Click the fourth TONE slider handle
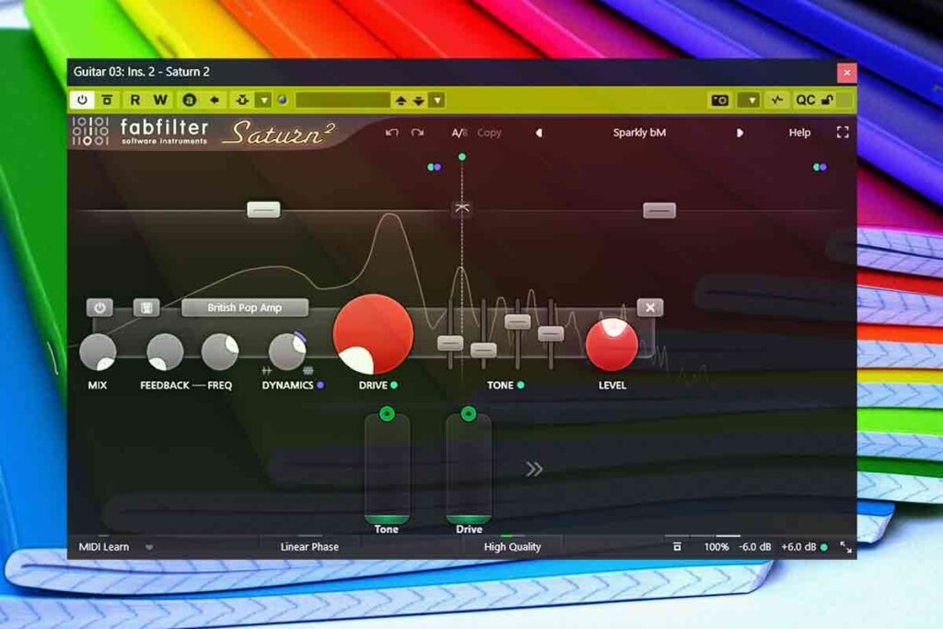Screen dimensions: 943x629 point(551,333)
